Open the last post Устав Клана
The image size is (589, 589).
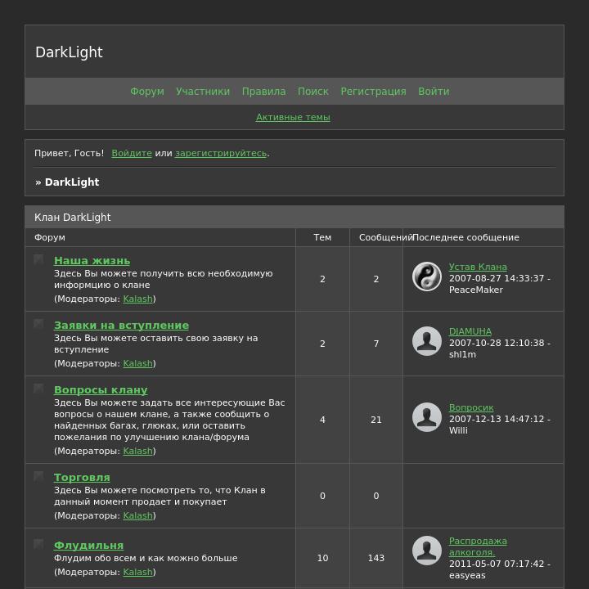coord(478,267)
